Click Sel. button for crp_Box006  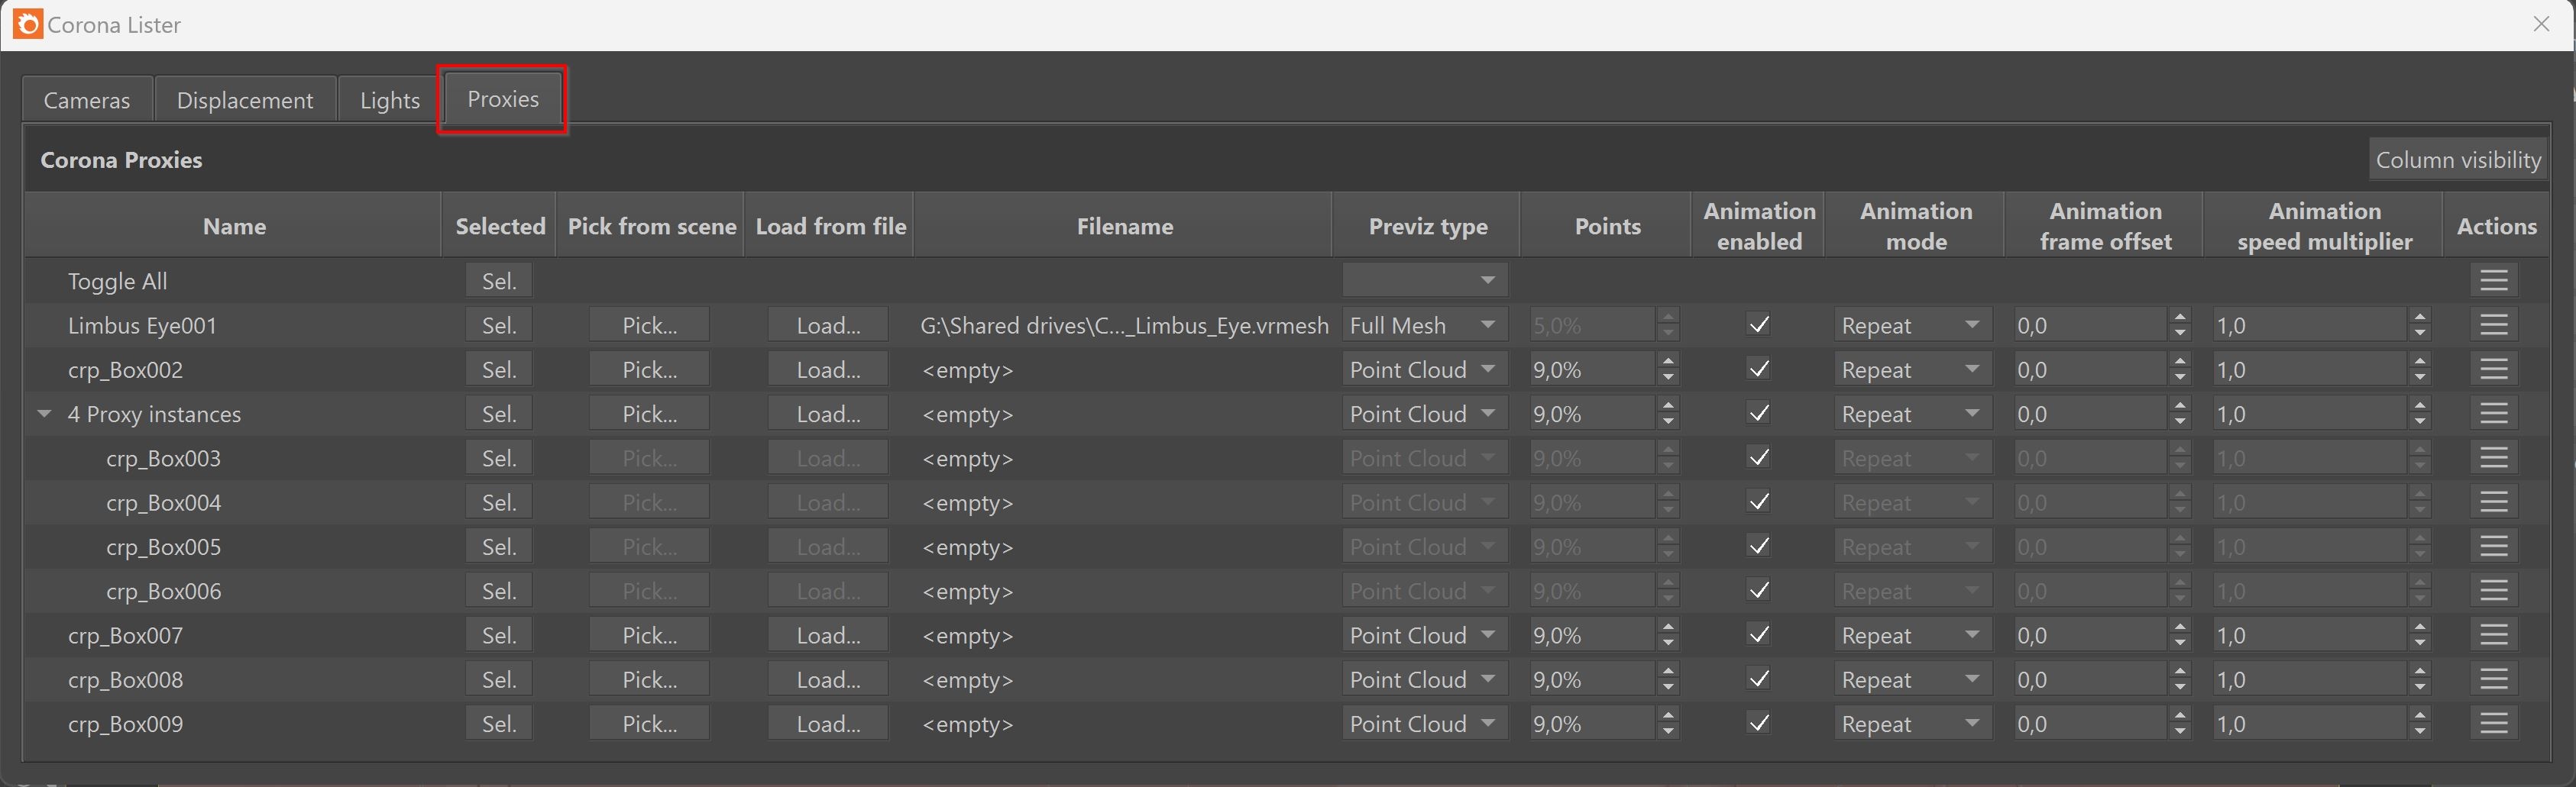pyautogui.click(x=499, y=590)
